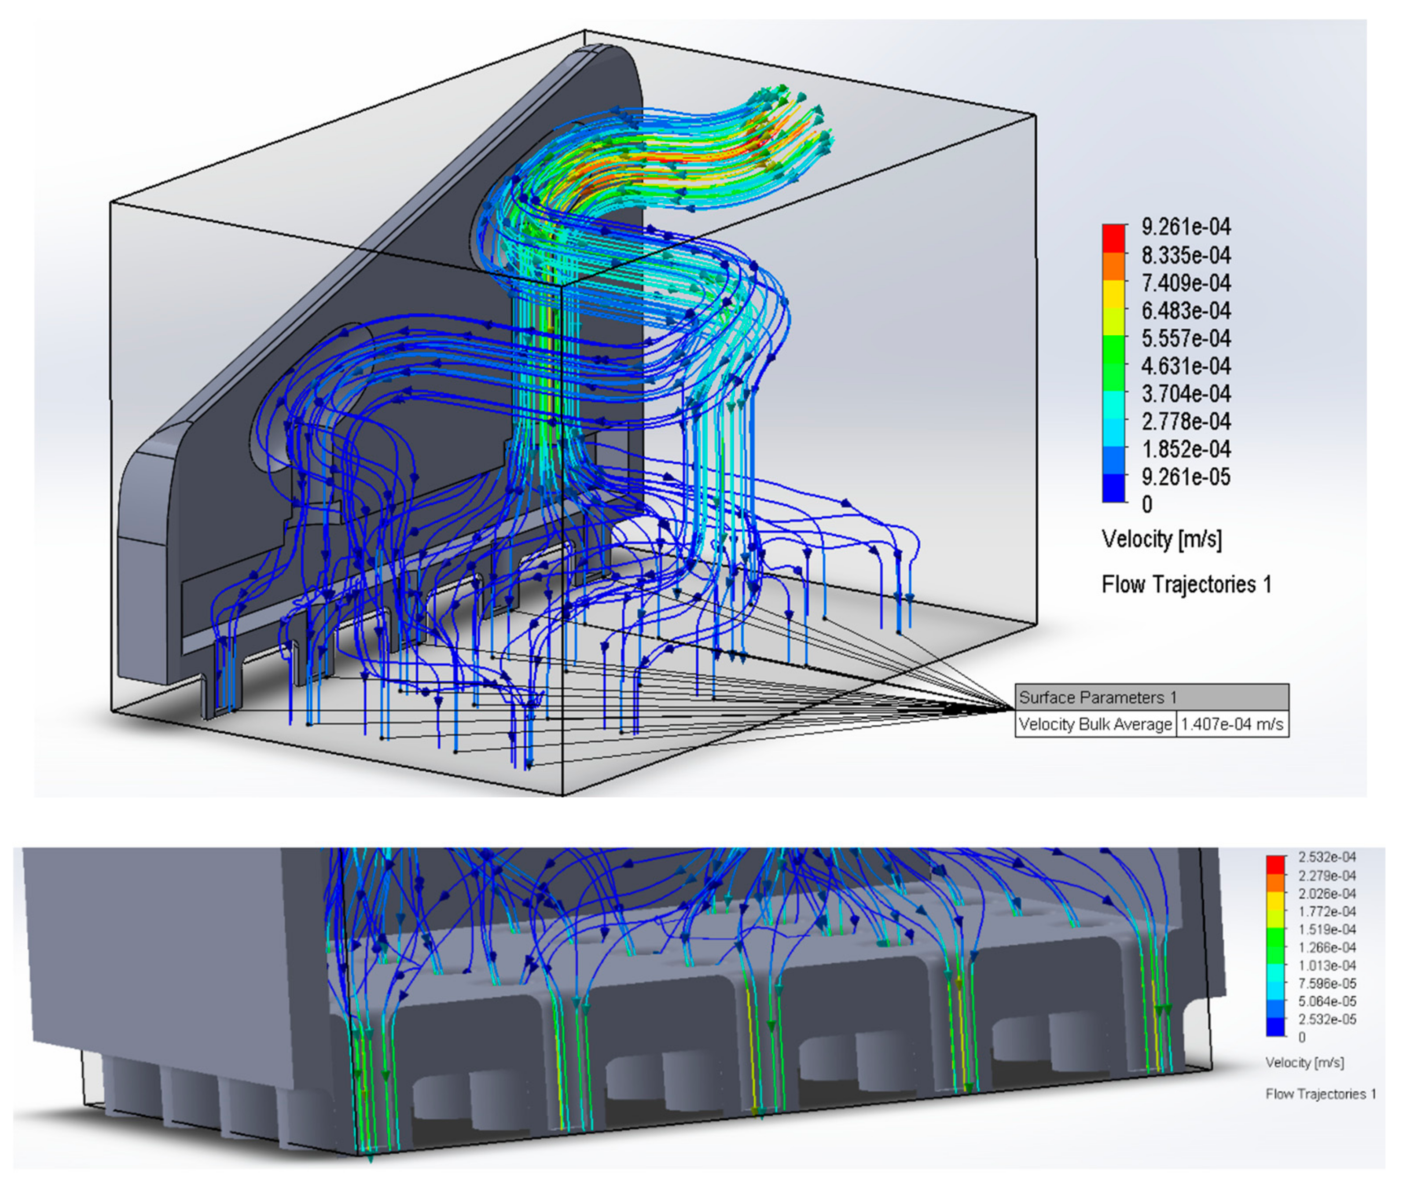Select the 4.631e-04 legend value
This screenshot has height=1181, width=1403.
click(x=1186, y=366)
